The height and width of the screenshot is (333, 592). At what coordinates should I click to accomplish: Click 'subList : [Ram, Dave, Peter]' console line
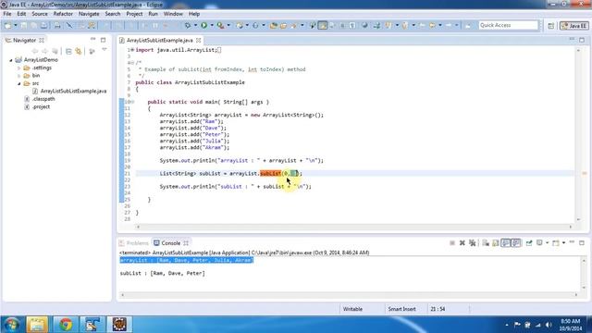coord(163,274)
